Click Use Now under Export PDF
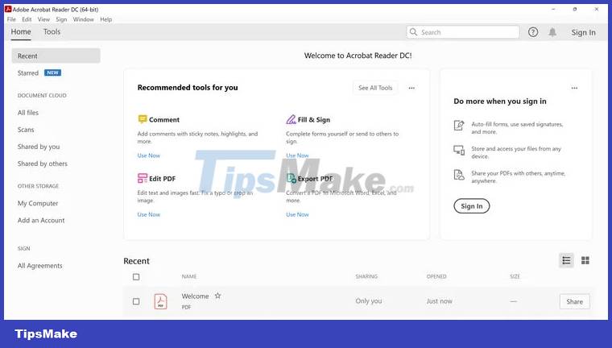The width and height of the screenshot is (612, 348). (297, 214)
